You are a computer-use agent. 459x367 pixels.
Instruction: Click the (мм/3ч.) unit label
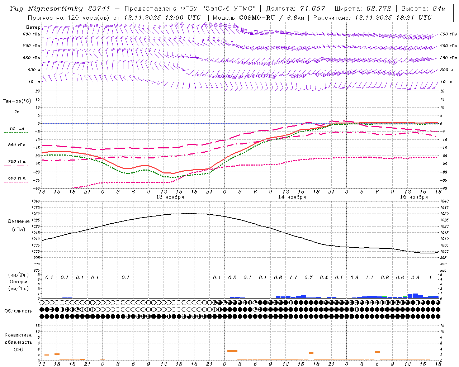tap(18, 275)
